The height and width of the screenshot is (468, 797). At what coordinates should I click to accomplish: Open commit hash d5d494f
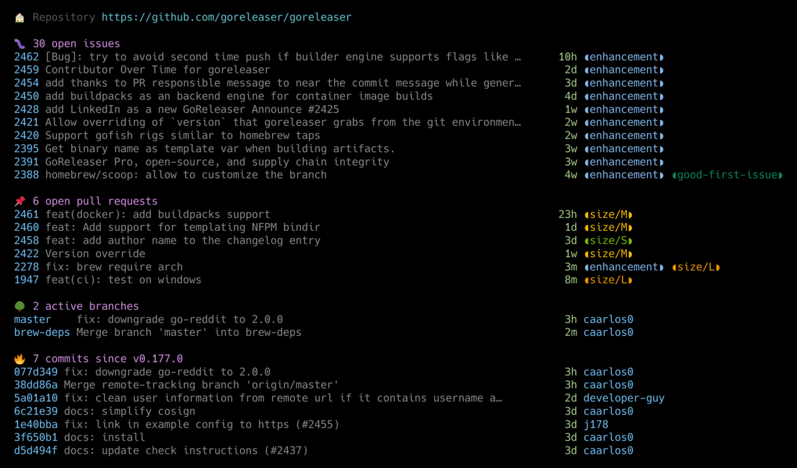[x=36, y=451]
